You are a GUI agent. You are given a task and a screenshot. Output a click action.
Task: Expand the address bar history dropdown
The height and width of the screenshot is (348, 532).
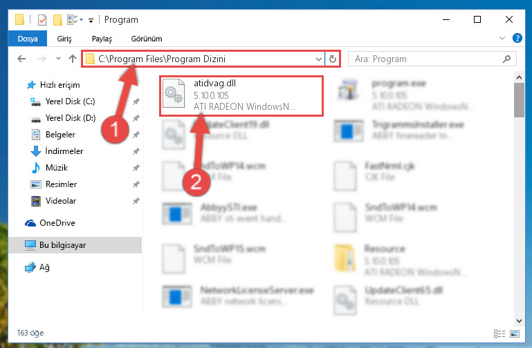click(x=319, y=59)
